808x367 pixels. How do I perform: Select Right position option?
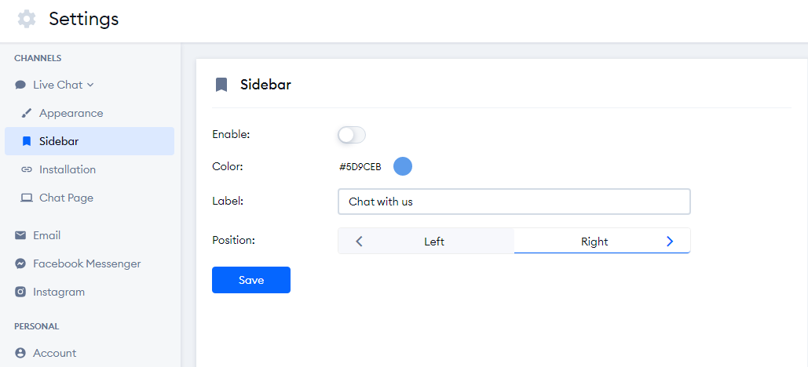(x=594, y=242)
